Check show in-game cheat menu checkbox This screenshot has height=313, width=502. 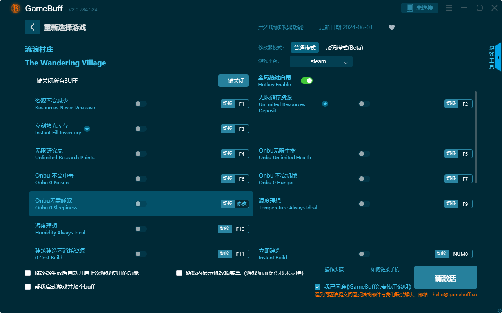pos(179,273)
